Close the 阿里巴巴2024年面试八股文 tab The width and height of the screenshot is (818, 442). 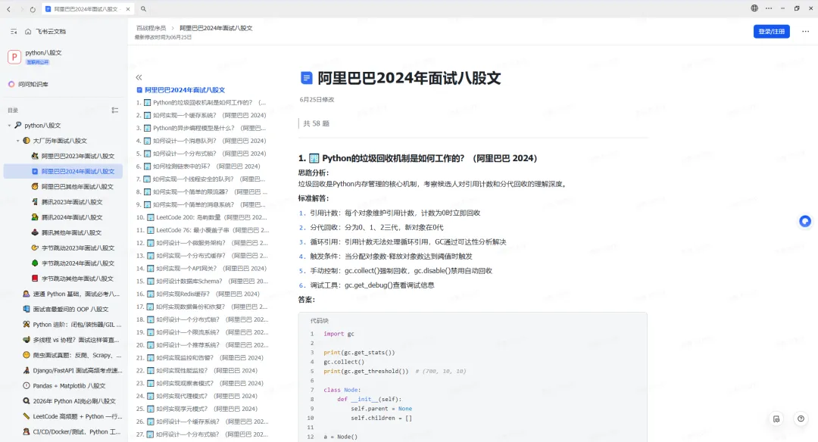[128, 9]
